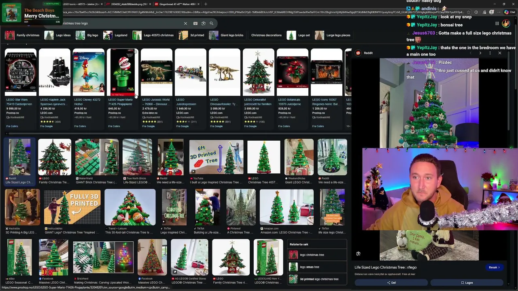Go to previous image in preview panel
The width and height of the screenshot is (518, 291).
(471, 53)
